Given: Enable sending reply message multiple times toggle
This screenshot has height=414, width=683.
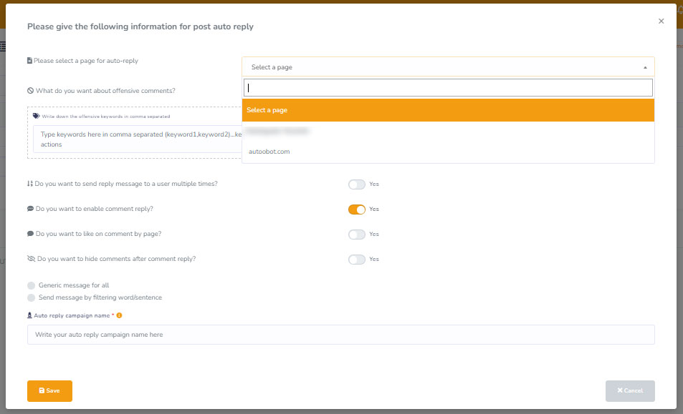Looking at the screenshot, I should click(x=357, y=184).
